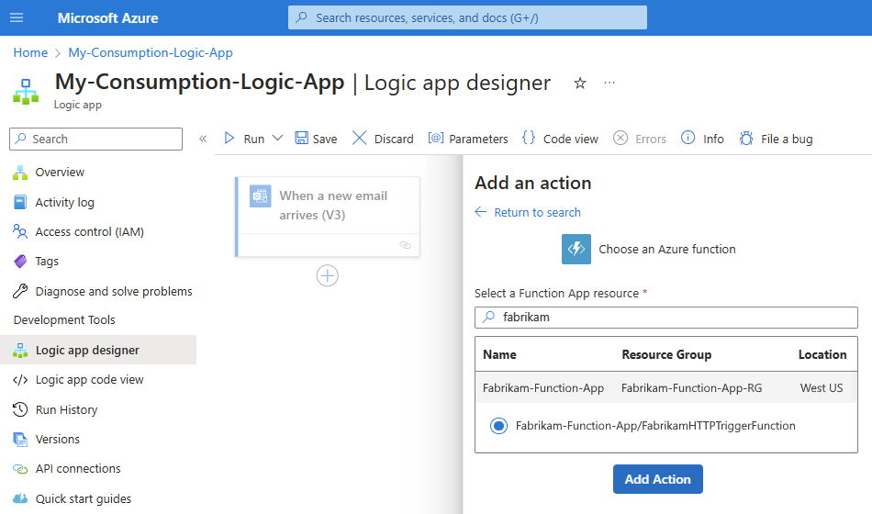The width and height of the screenshot is (872, 514).
Task: Open the Azure portal hamburger menu
Action: pyautogui.click(x=17, y=18)
